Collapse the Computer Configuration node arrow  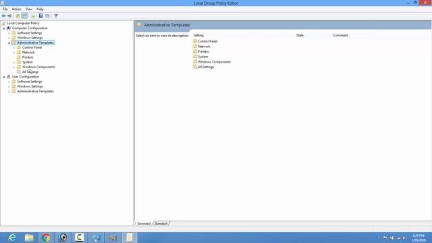click(4, 28)
